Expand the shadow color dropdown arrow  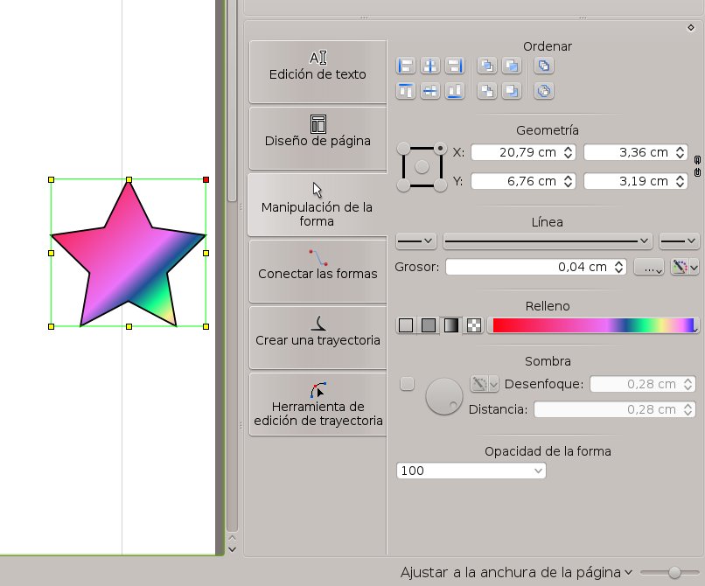click(493, 384)
